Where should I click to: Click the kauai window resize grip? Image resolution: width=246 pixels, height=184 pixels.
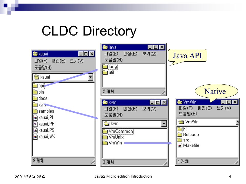(x=93, y=162)
